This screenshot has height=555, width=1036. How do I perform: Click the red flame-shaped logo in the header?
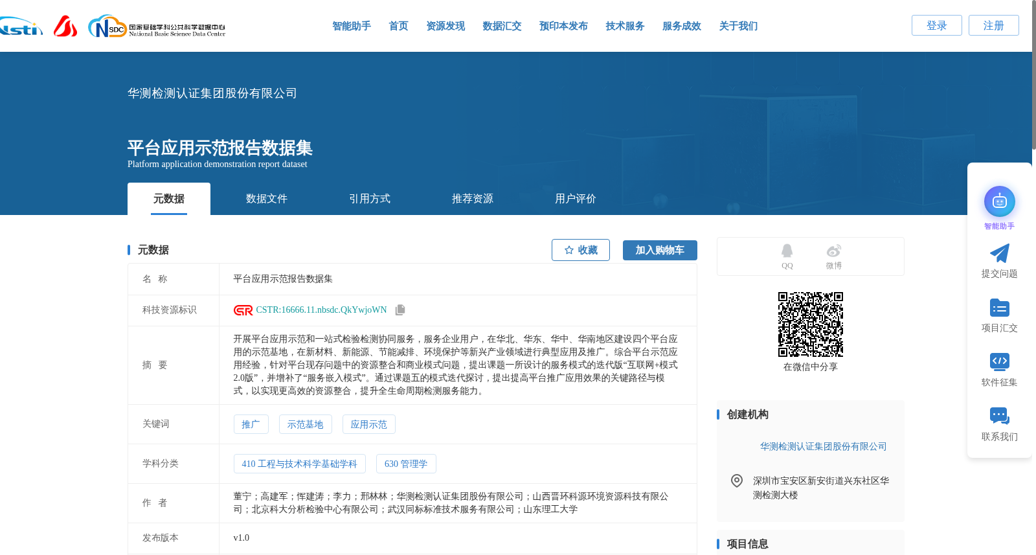coord(65,26)
